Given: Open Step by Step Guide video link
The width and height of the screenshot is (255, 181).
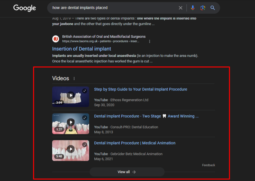Looking at the screenshot, I should pos(140,89).
